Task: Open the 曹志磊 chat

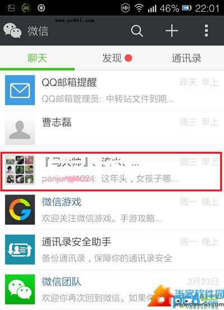Action: coord(112,130)
